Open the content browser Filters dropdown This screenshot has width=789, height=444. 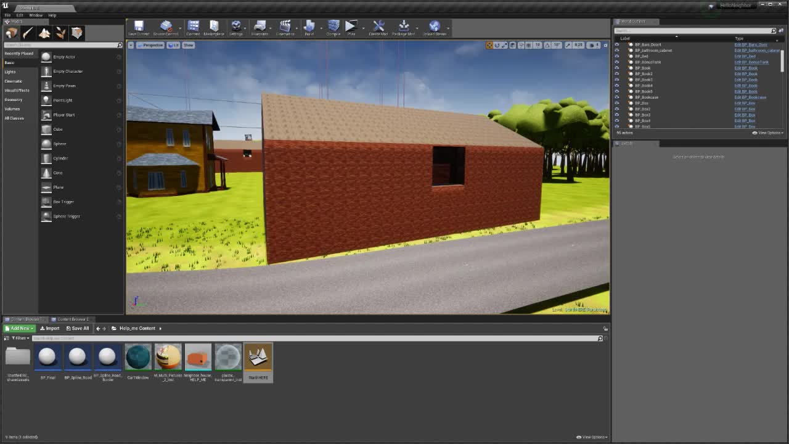(x=20, y=338)
